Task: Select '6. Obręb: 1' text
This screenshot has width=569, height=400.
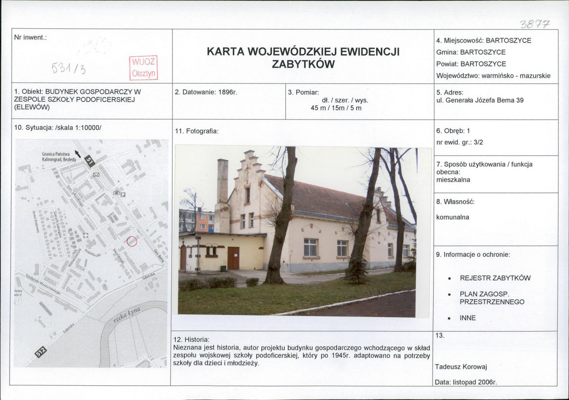Action: coord(453,131)
